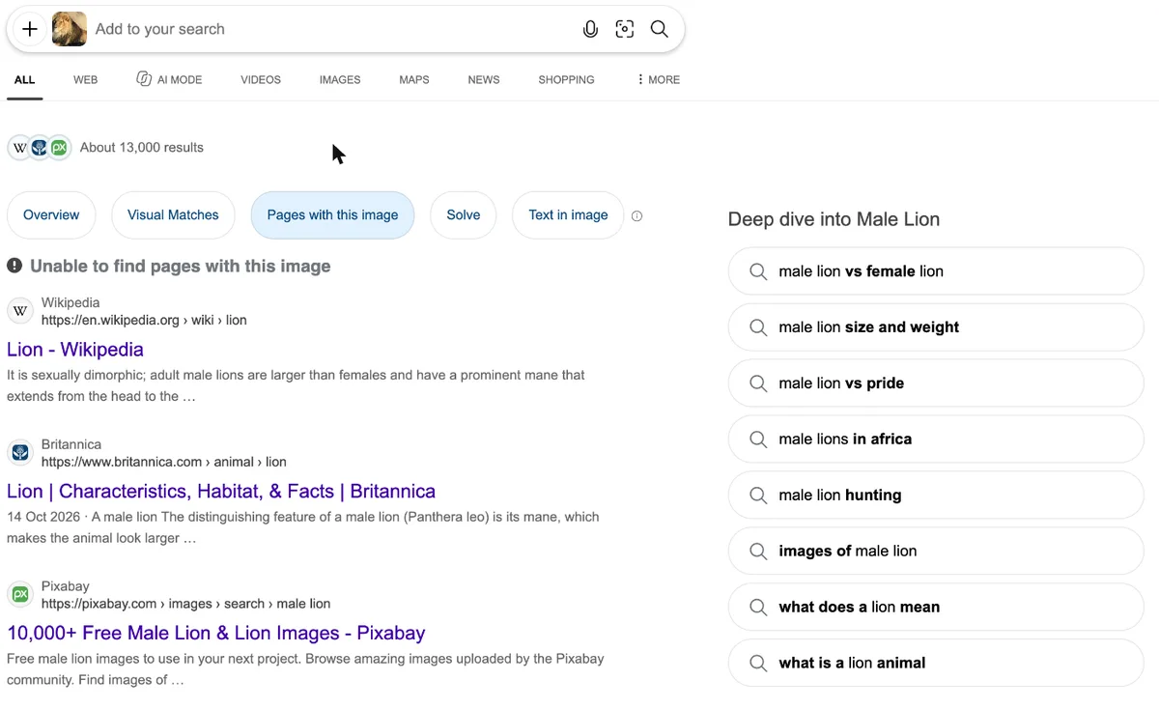
Task: Switch to the NEWS tab
Action: (484, 80)
